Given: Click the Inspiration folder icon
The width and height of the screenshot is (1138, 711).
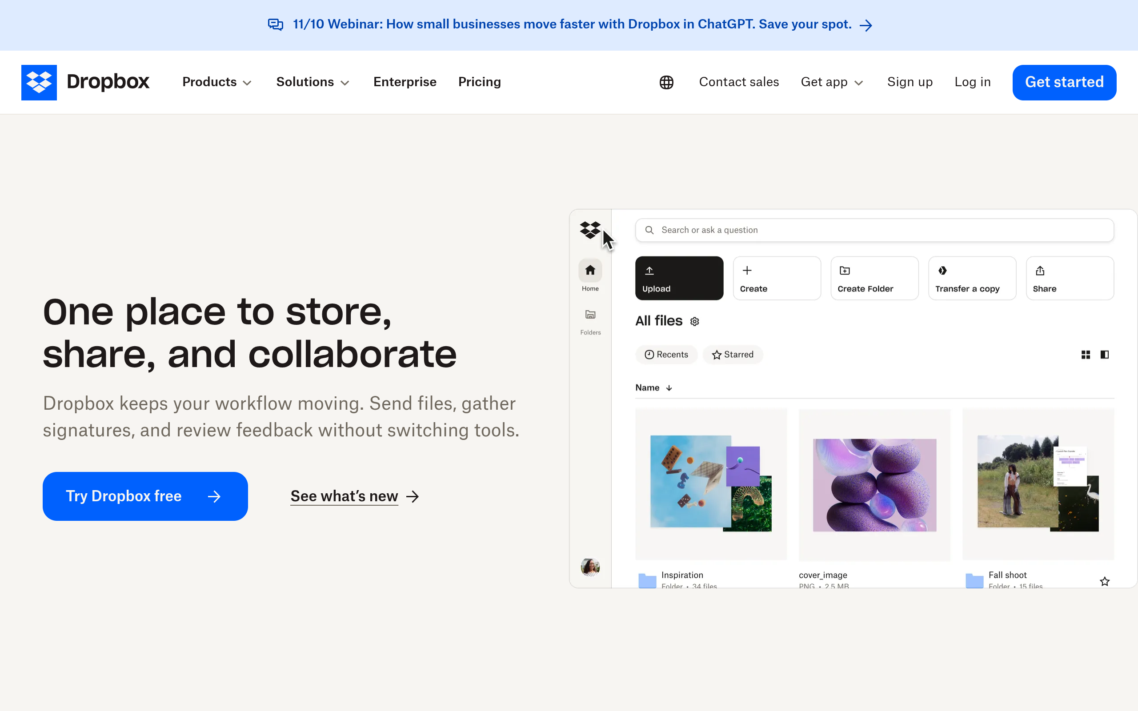Looking at the screenshot, I should click(647, 581).
